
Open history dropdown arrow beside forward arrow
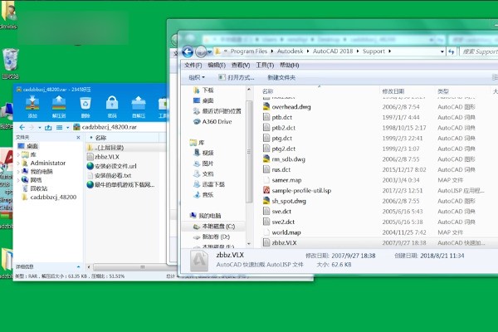tap(40, 128)
